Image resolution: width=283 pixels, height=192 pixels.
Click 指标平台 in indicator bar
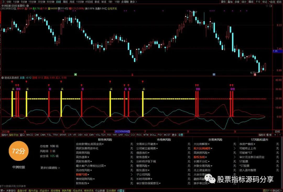[x=14, y=135]
